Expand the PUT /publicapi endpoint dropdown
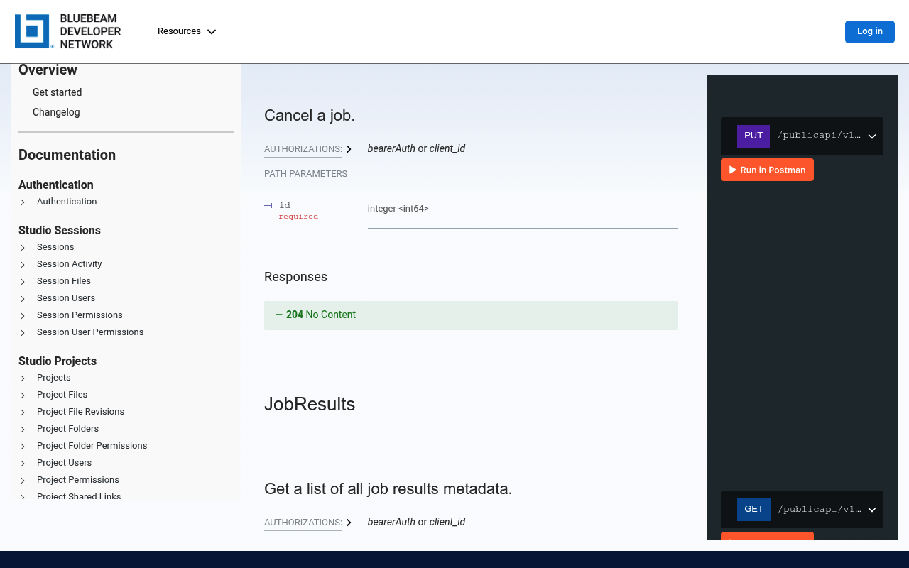 (x=802, y=136)
